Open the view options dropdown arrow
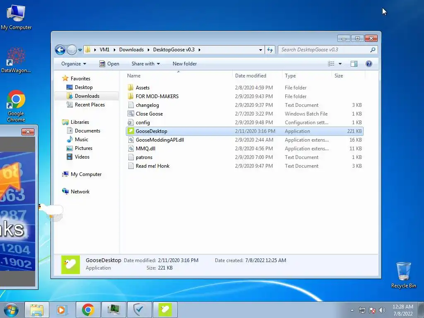424x318 pixels. [x=340, y=64]
